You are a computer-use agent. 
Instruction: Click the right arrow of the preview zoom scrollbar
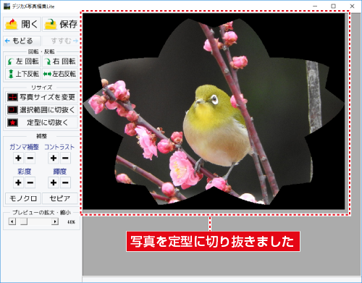tap(55, 221)
